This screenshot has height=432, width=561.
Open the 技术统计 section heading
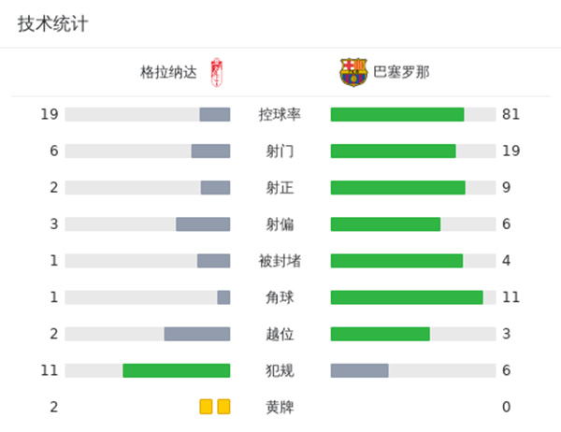tap(52, 24)
